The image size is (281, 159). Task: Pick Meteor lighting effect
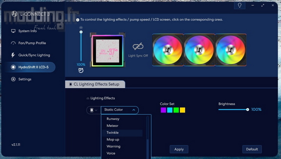click(112, 126)
